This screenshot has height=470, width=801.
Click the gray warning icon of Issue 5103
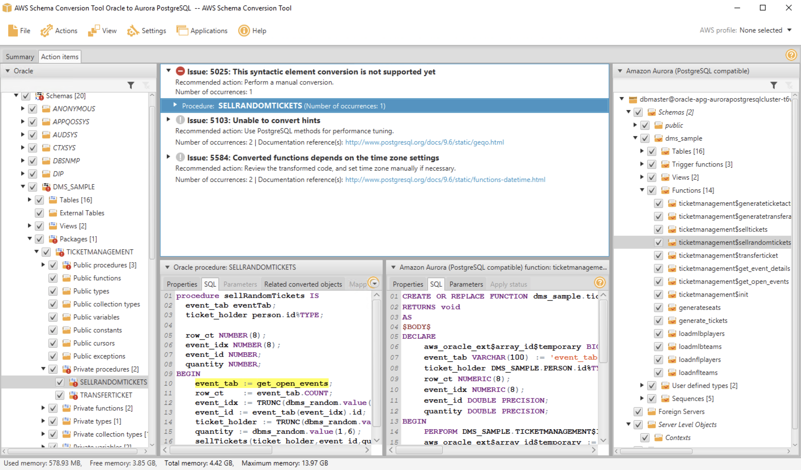[180, 120]
